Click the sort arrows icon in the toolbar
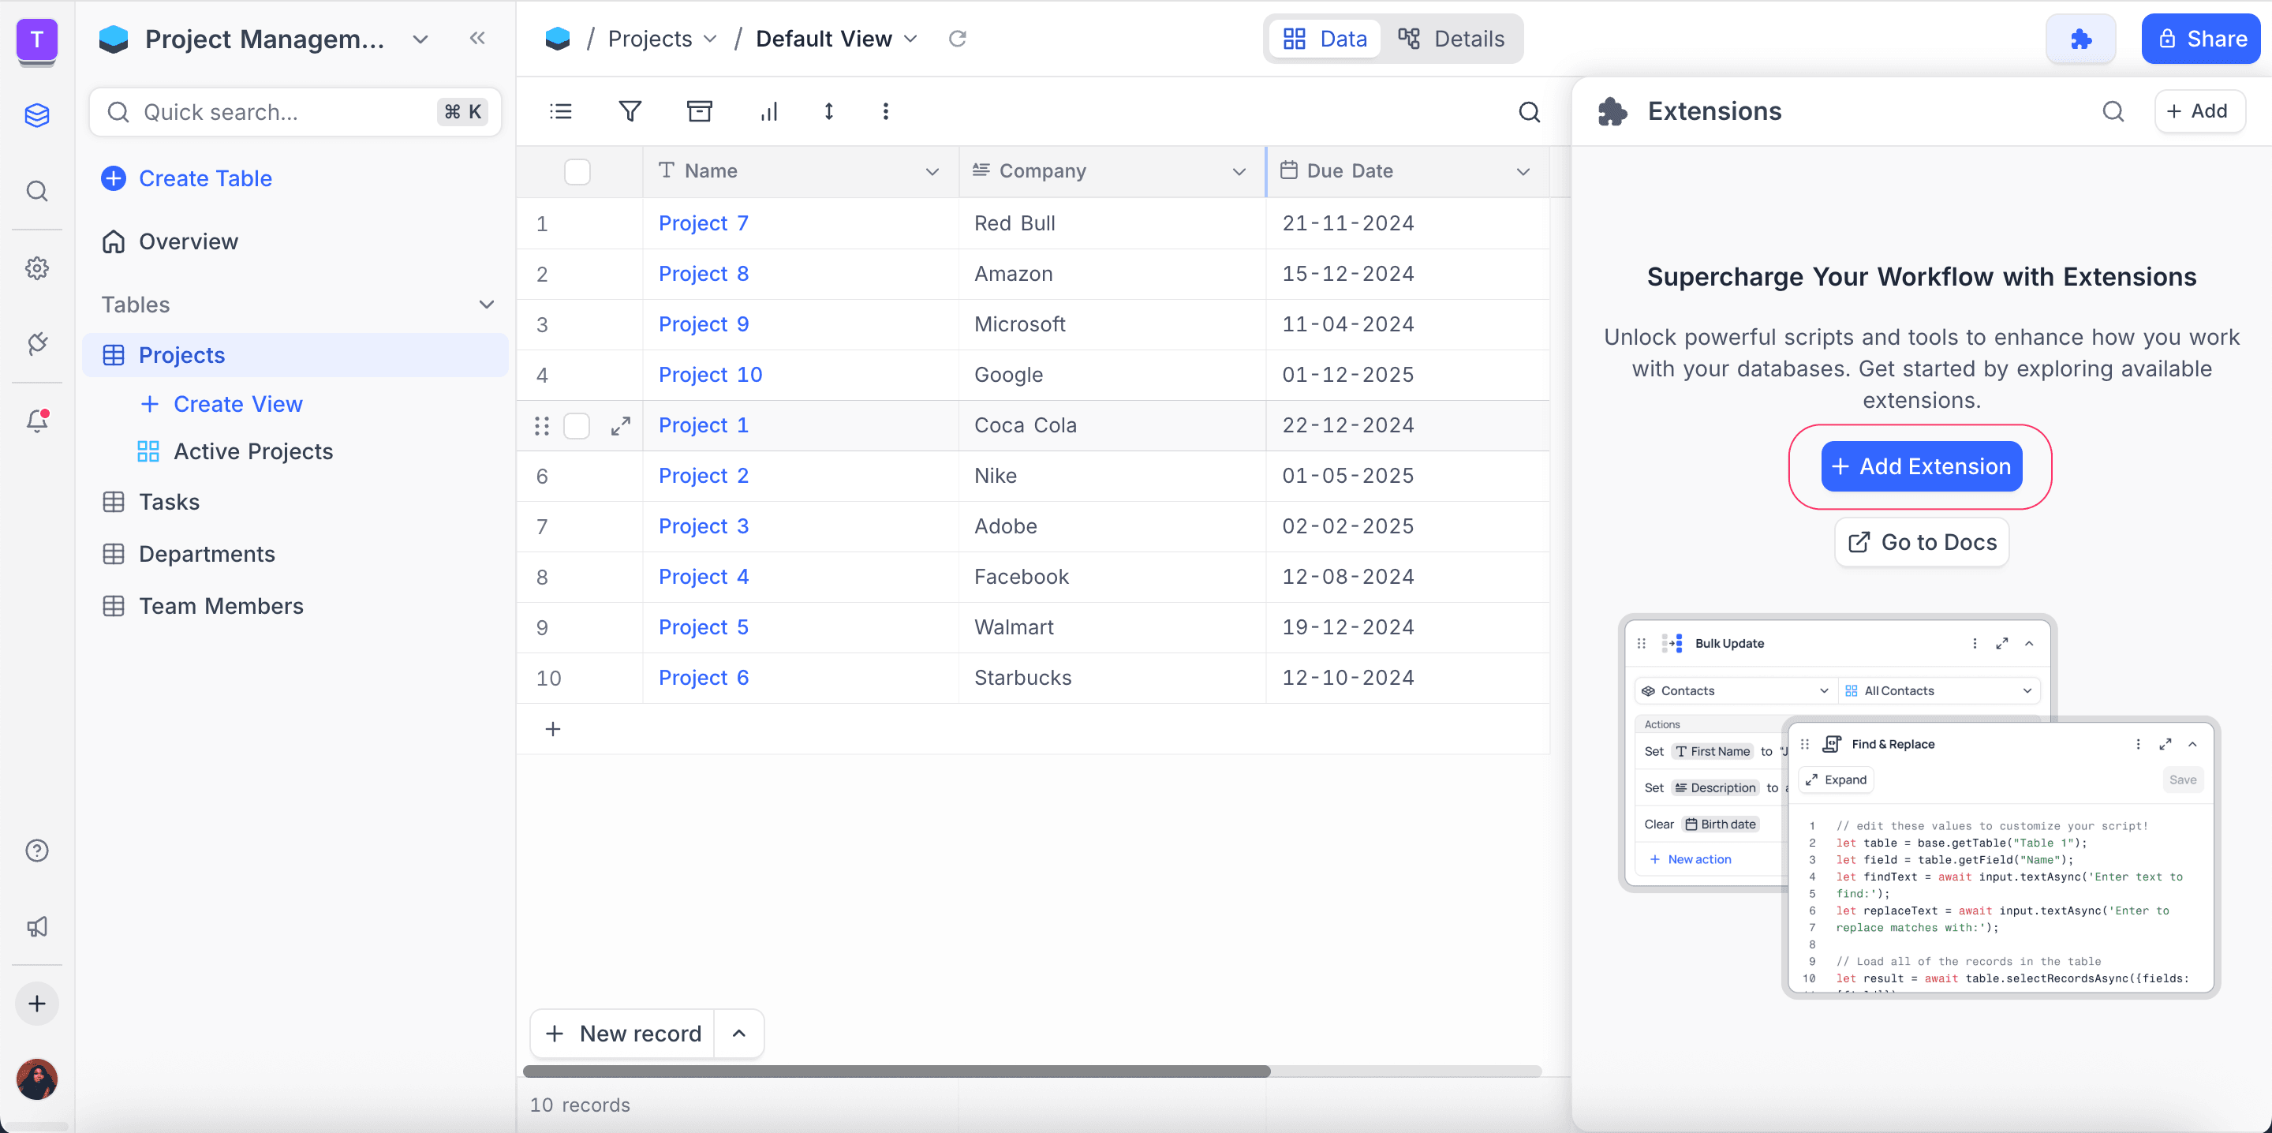The image size is (2272, 1133). point(828,111)
